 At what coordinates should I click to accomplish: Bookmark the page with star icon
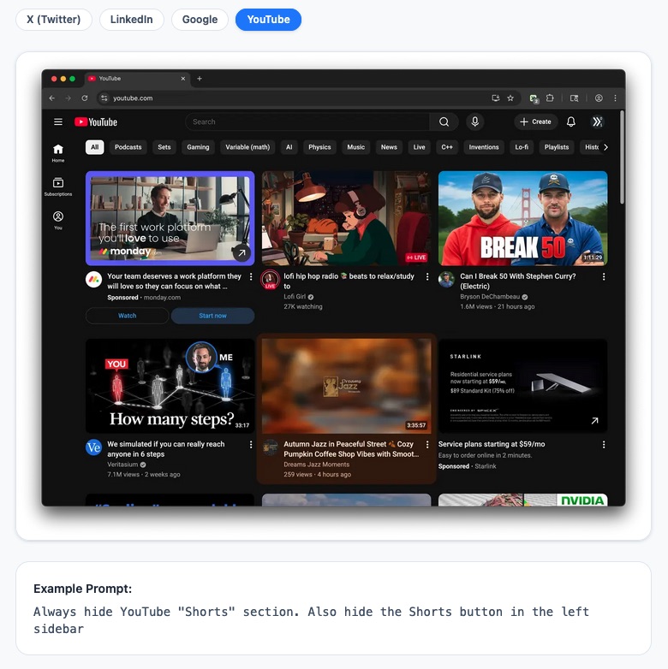[510, 98]
